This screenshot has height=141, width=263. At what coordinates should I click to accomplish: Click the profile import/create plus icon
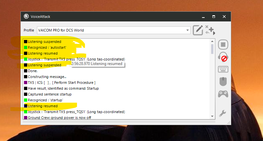210,30
